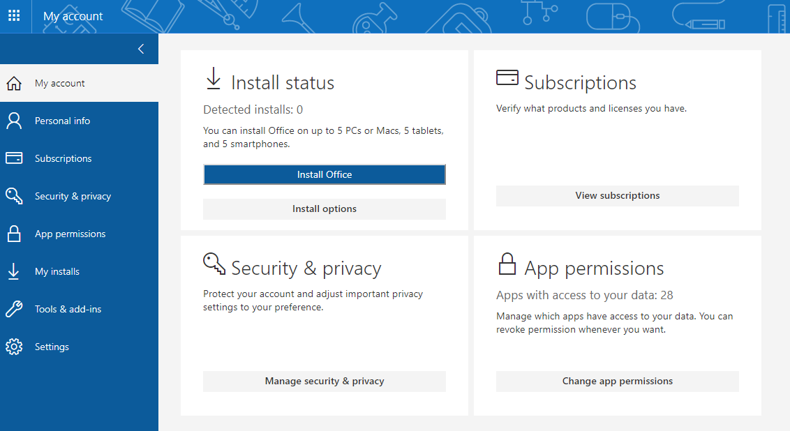Click the card icon on Subscriptions card
This screenshot has height=431, width=790.
pyautogui.click(x=507, y=77)
